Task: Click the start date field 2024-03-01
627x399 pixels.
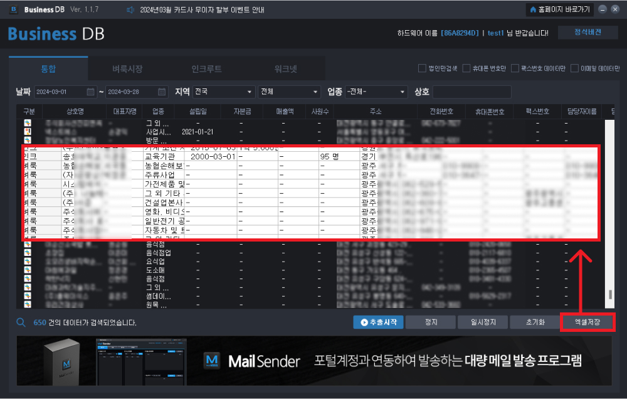Action: tap(65, 92)
